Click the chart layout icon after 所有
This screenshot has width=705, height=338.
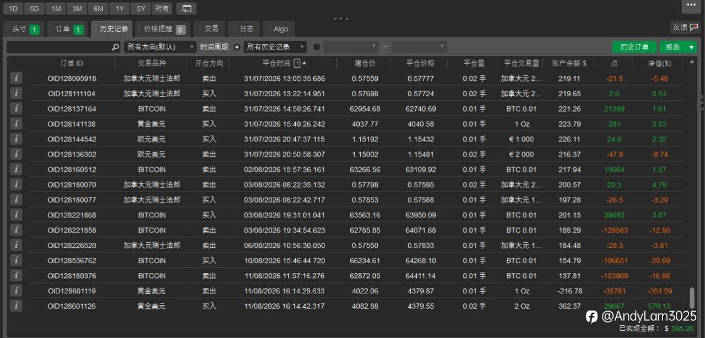(x=186, y=8)
